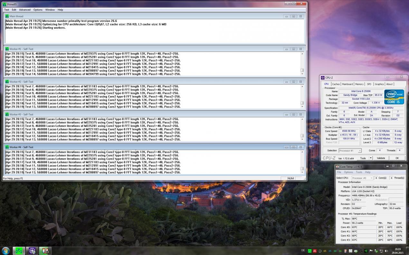Open the Prime95 Help menu
The image size is (409, 255).
tap(60, 10)
